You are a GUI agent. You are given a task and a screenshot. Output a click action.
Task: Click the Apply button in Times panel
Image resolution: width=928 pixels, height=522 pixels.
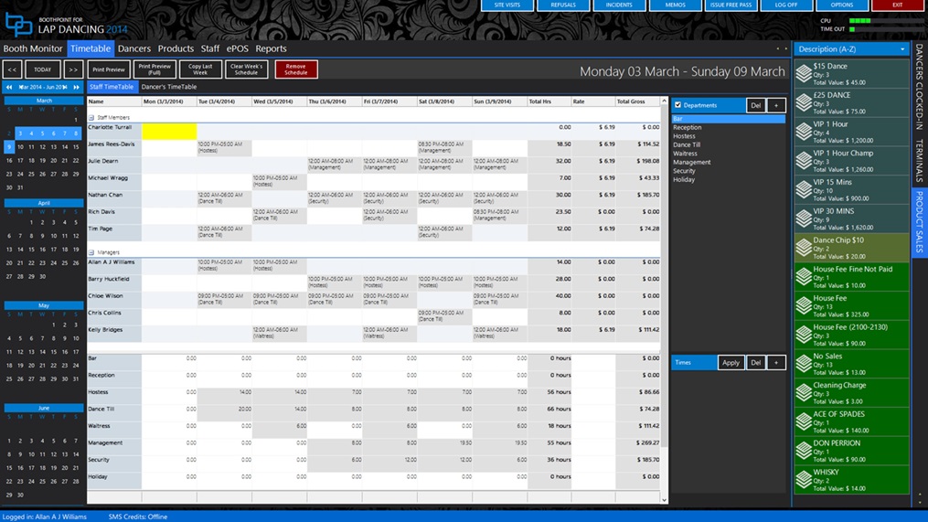pos(731,362)
